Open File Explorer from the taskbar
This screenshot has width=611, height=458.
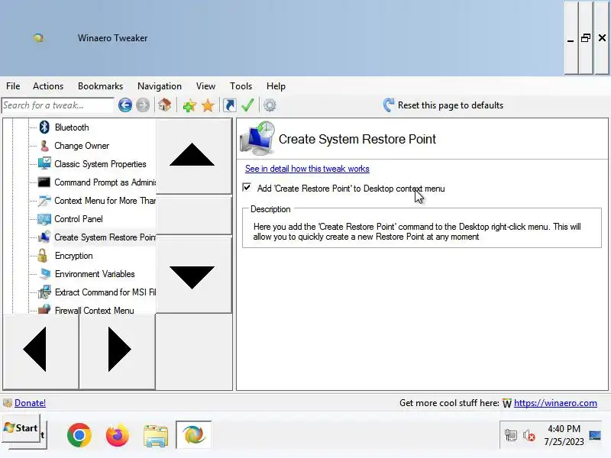point(156,435)
